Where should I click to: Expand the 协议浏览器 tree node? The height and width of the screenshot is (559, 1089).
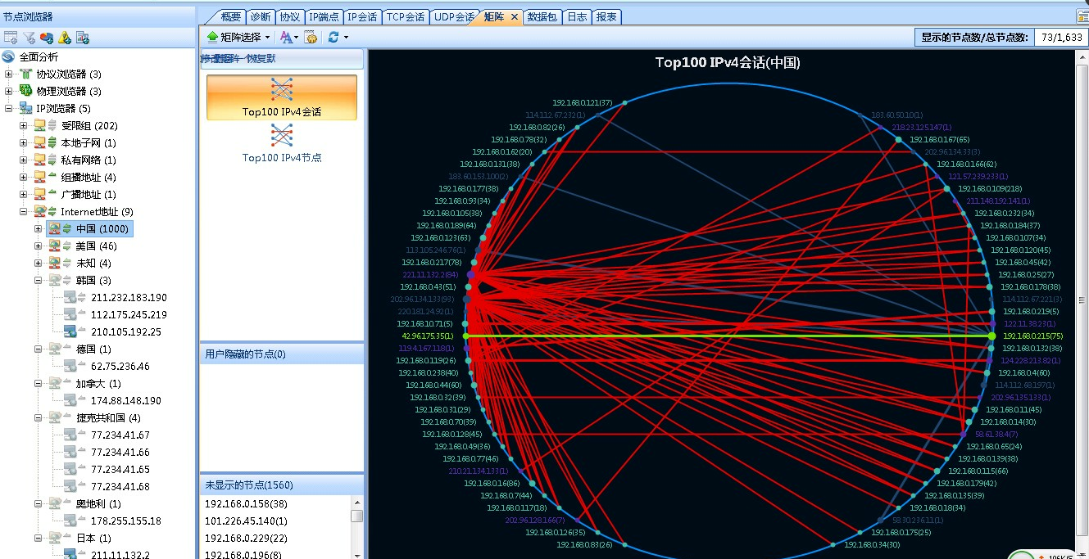[9, 74]
